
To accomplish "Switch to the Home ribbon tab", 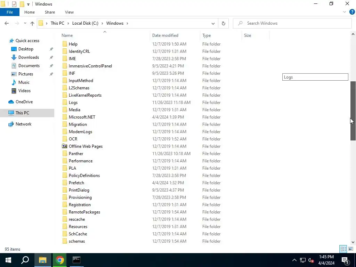I will (30, 12).
